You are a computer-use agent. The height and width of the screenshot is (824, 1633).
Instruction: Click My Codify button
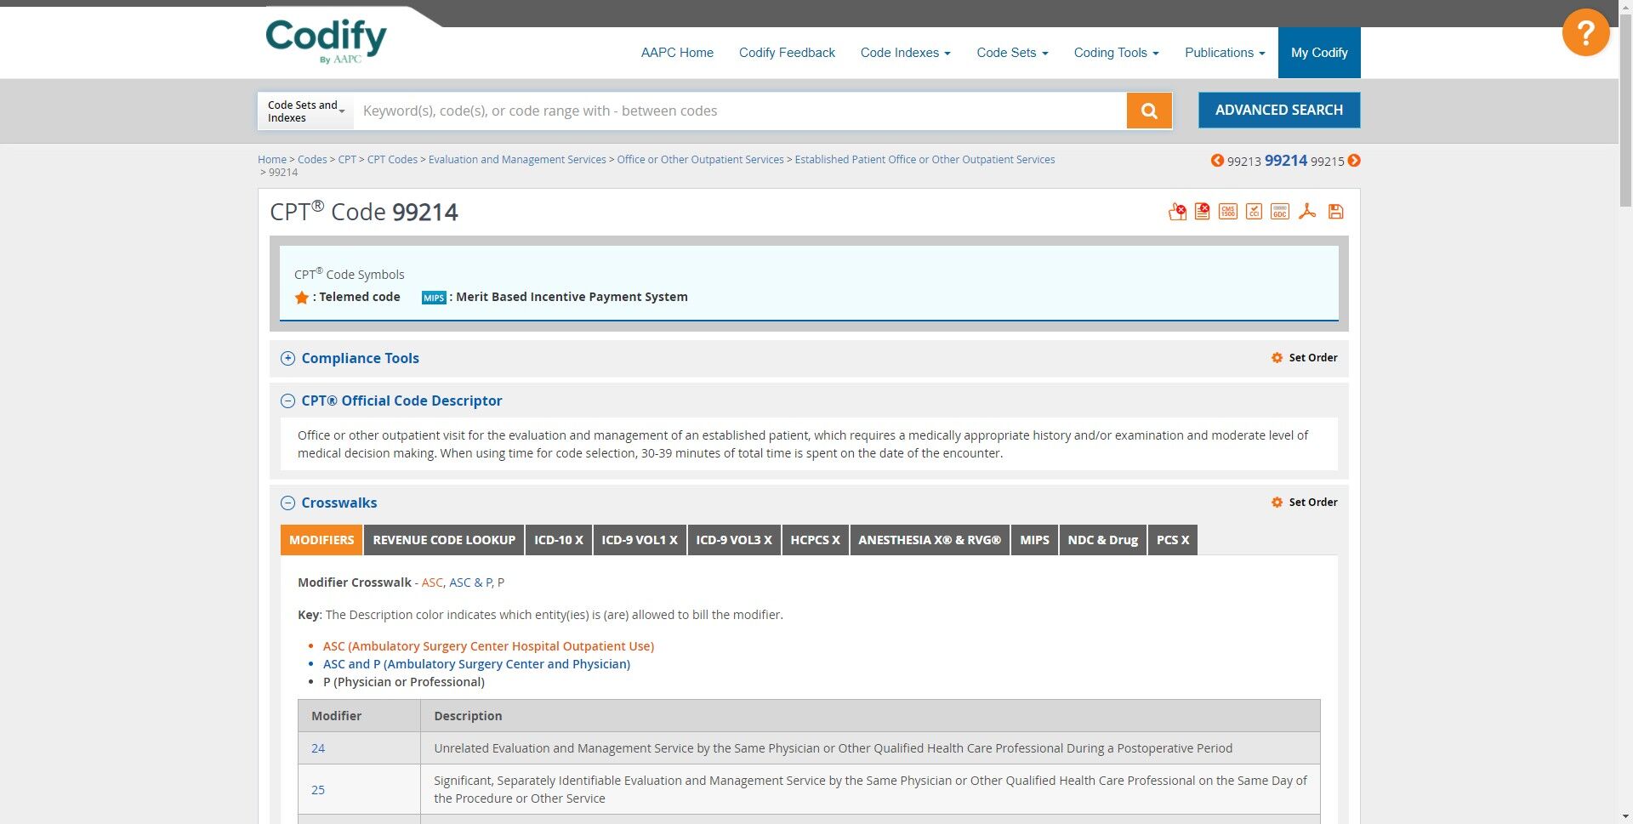point(1319,53)
